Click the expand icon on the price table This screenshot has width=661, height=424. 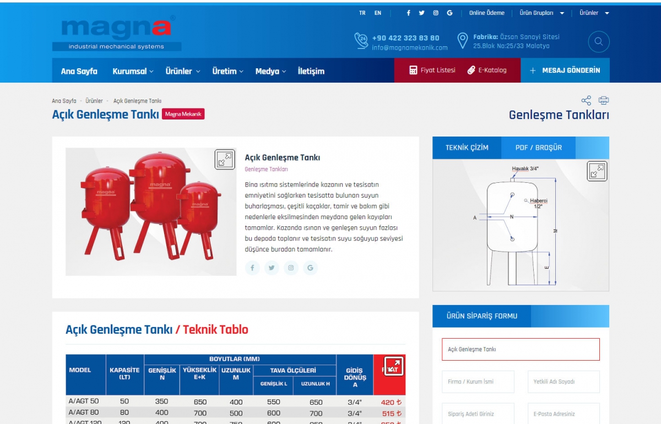(x=393, y=366)
